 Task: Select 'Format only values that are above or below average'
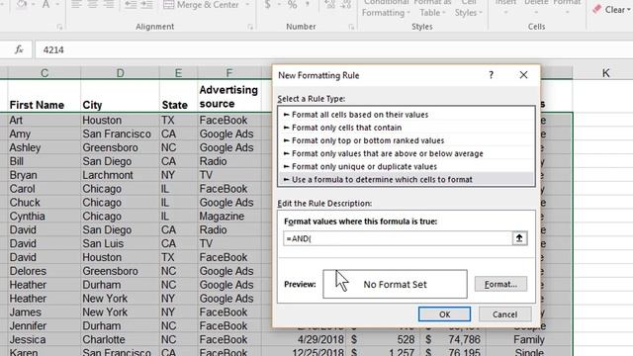[407, 153]
